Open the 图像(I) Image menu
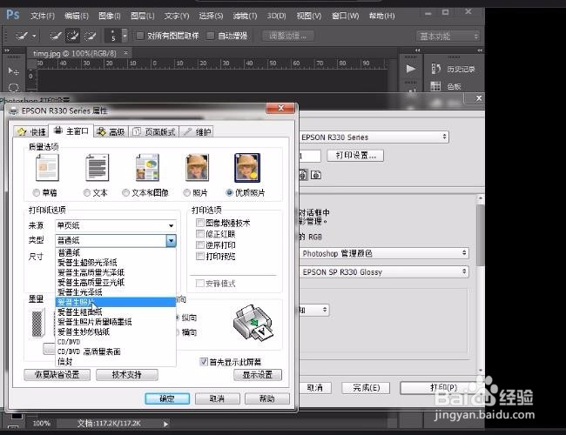 pos(110,16)
